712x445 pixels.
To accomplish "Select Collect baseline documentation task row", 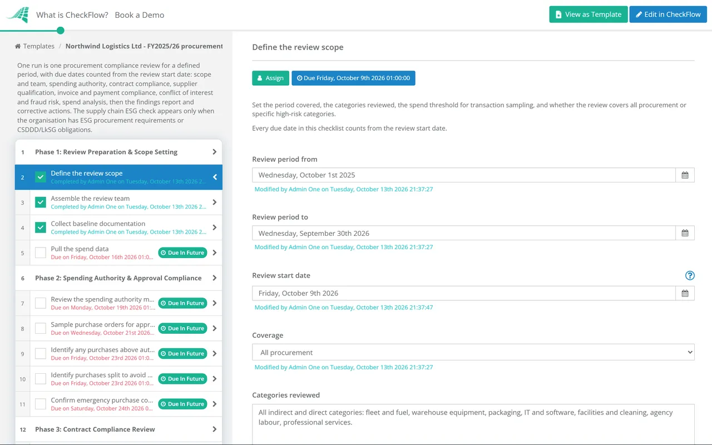I will pos(118,228).
